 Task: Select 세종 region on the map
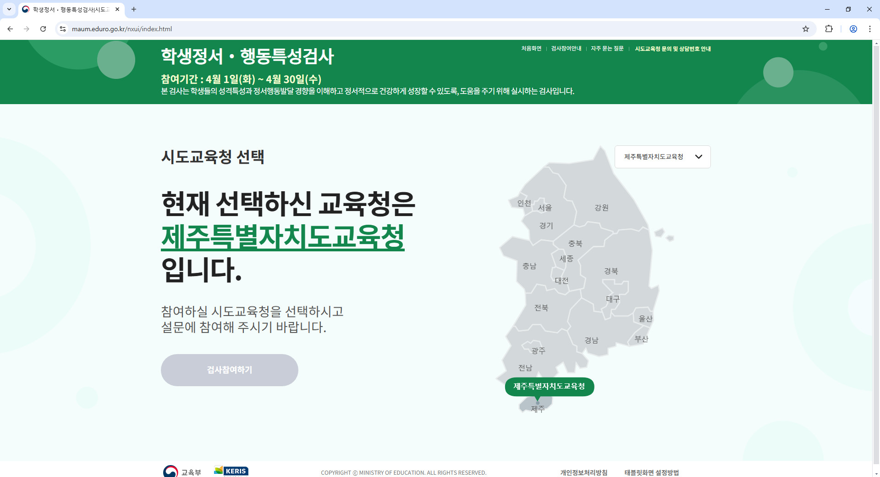click(x=566, y=259)
